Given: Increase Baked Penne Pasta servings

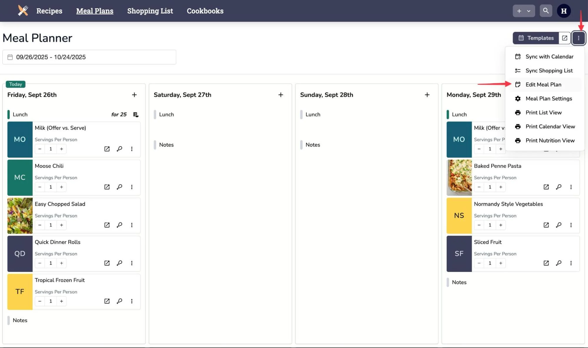Looking at the screenshot, I should (501, 187).
